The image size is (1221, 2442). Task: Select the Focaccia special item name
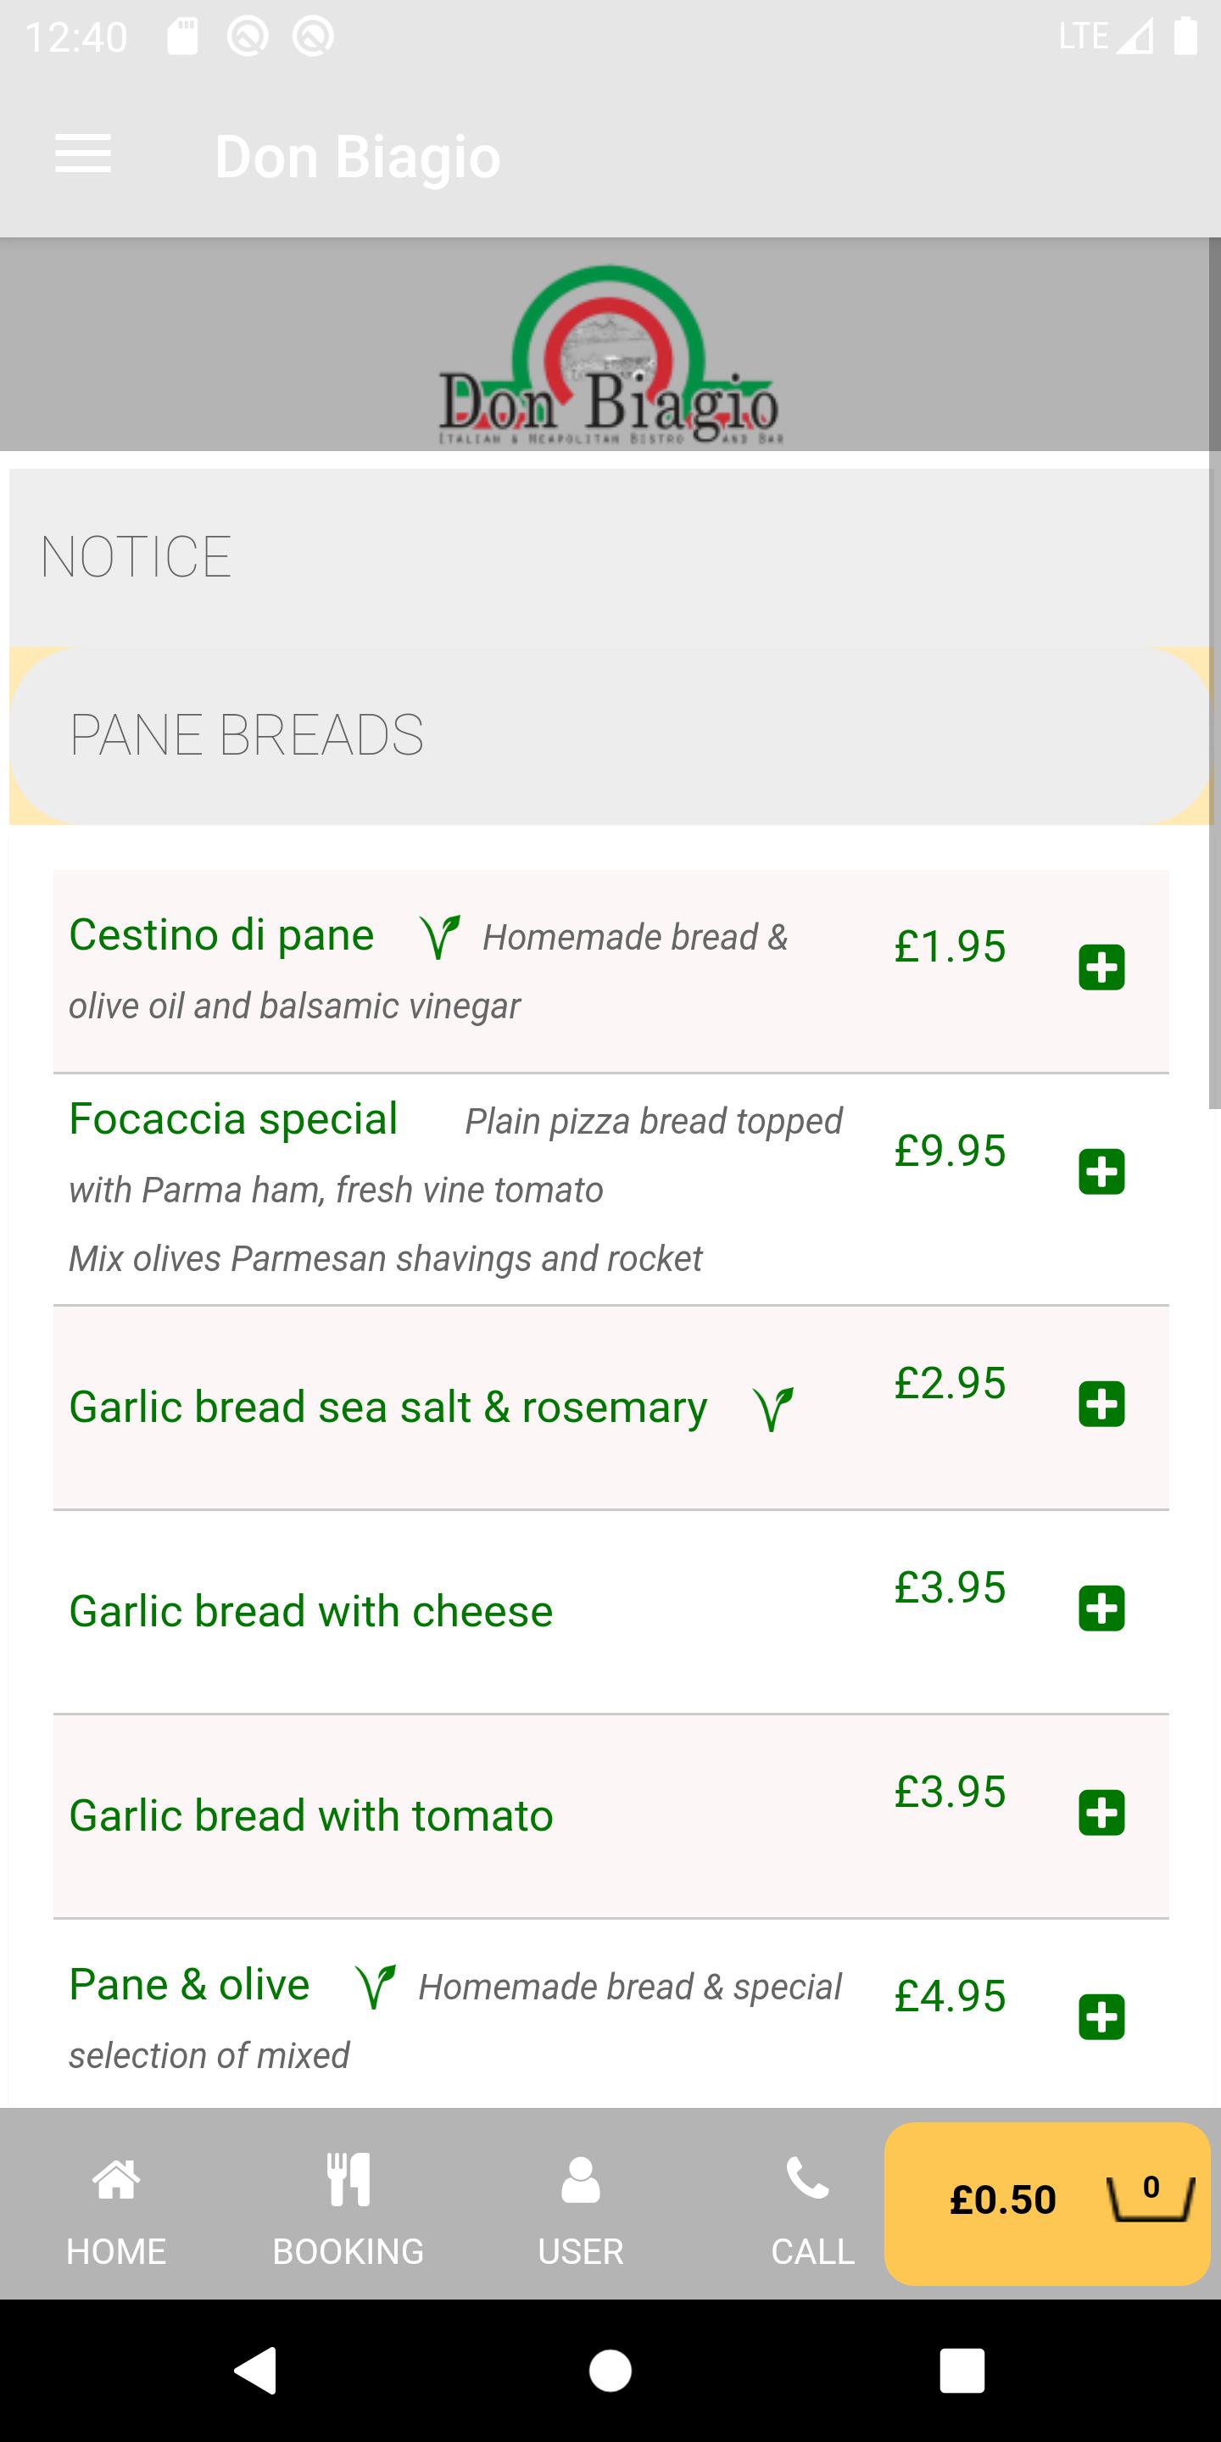tap(233, 1118)
